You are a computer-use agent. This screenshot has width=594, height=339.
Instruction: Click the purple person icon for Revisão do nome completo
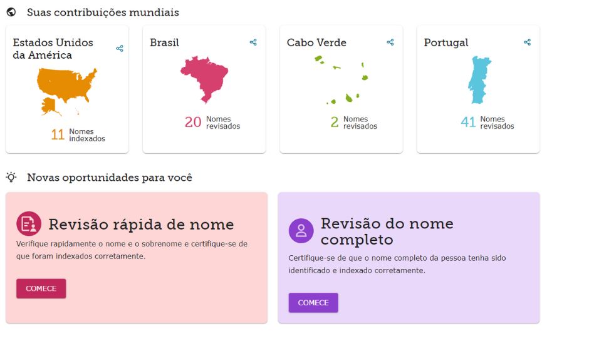coord(301,230)
